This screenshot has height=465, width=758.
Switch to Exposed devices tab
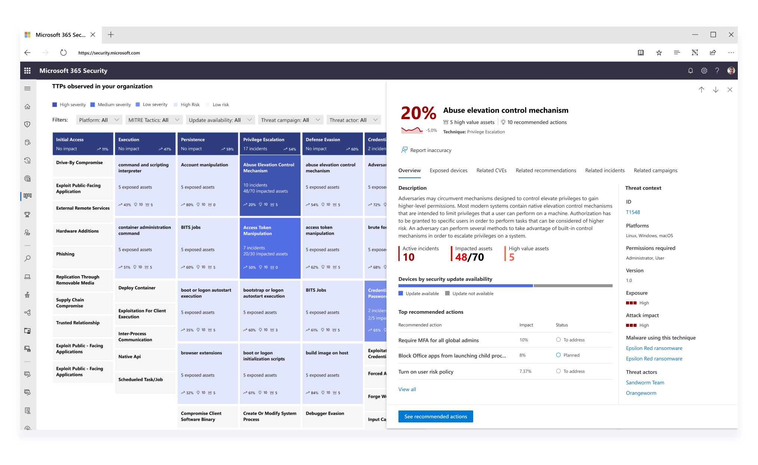[x=449, y=170]
